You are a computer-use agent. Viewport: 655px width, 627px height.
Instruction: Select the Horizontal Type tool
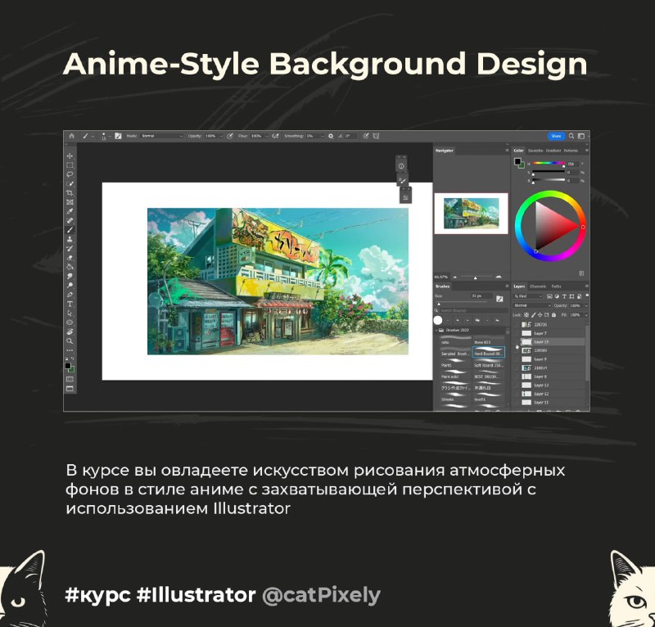[x=70, y=304]
